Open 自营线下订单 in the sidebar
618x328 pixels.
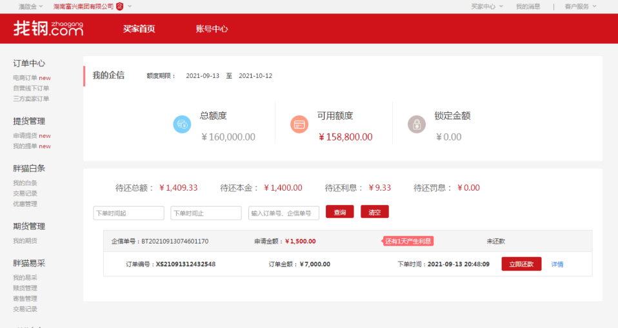click(x=31, y=88)
